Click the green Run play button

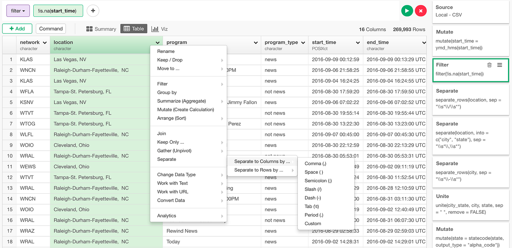pyautogui.click(x=407, y=11)
